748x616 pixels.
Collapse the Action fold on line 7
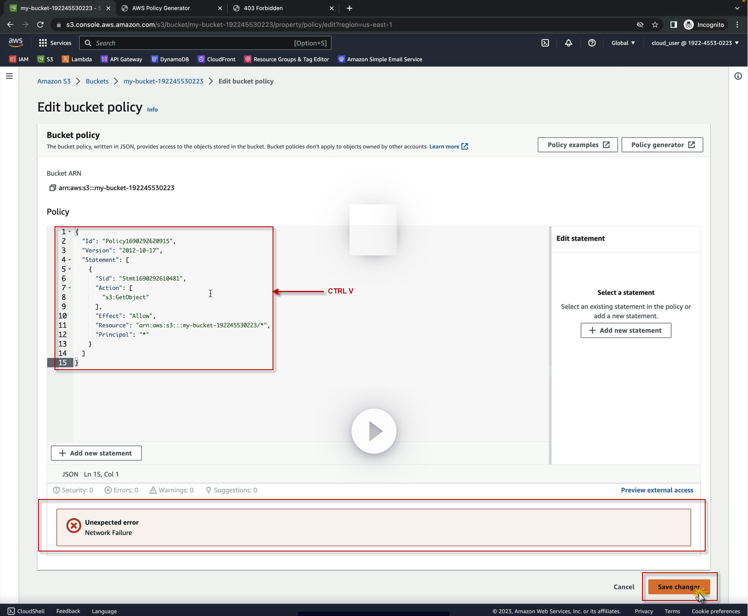[x=70, y=288]
